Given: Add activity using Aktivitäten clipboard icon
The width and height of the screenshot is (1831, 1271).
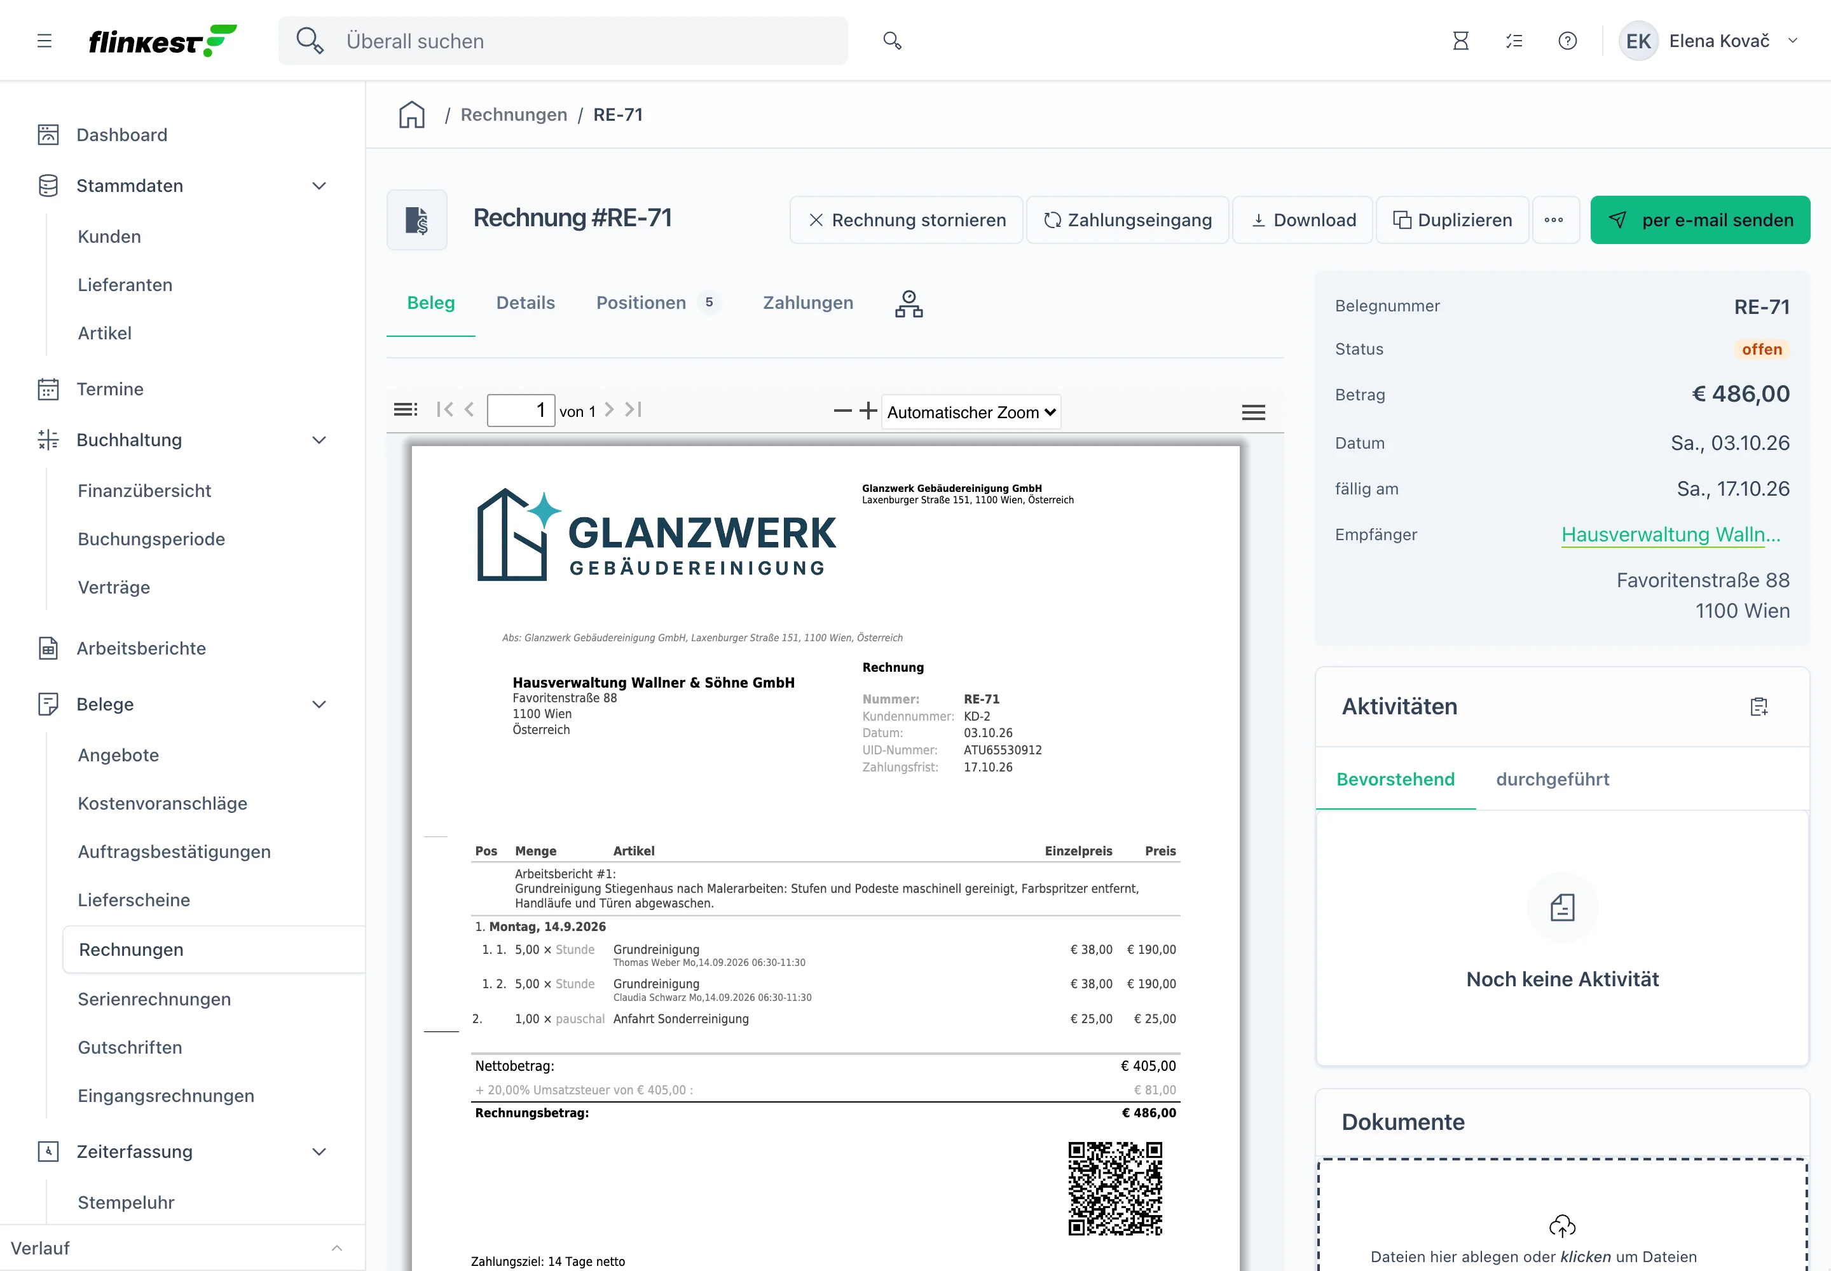Looking at the screenshot, I should (x=1759, y=707).
